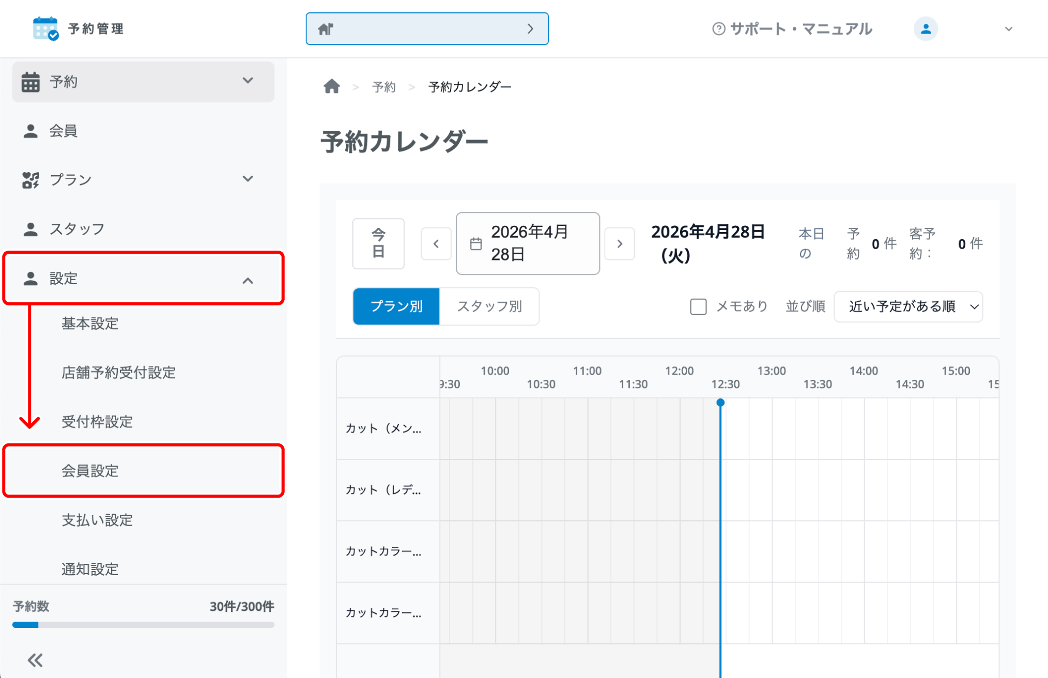Viewport: 1048px width, 678px height.
Task: Toggle the メモあり checkbox
Action: point(698,306)
